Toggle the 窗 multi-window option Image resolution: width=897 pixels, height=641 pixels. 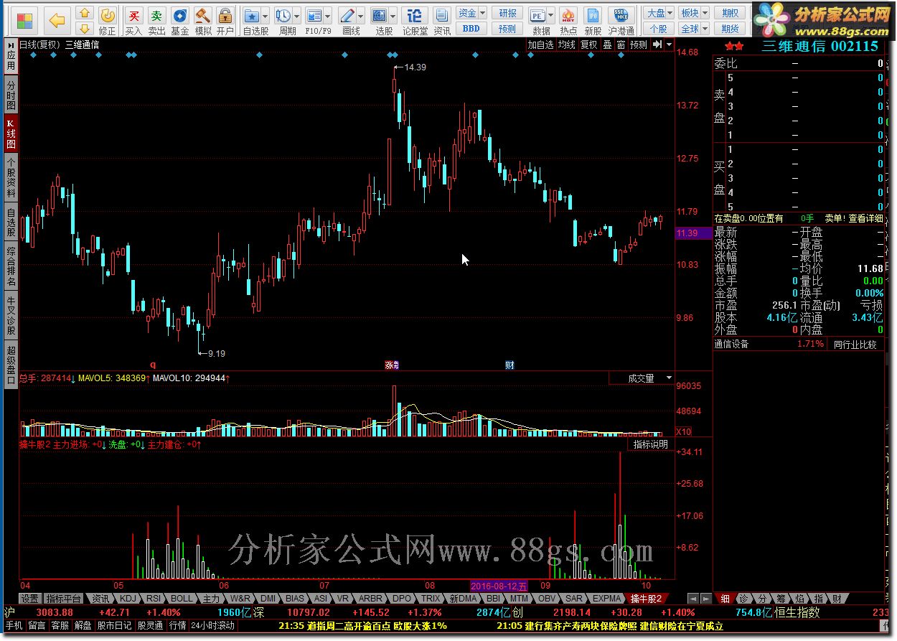tap(621, 45)
